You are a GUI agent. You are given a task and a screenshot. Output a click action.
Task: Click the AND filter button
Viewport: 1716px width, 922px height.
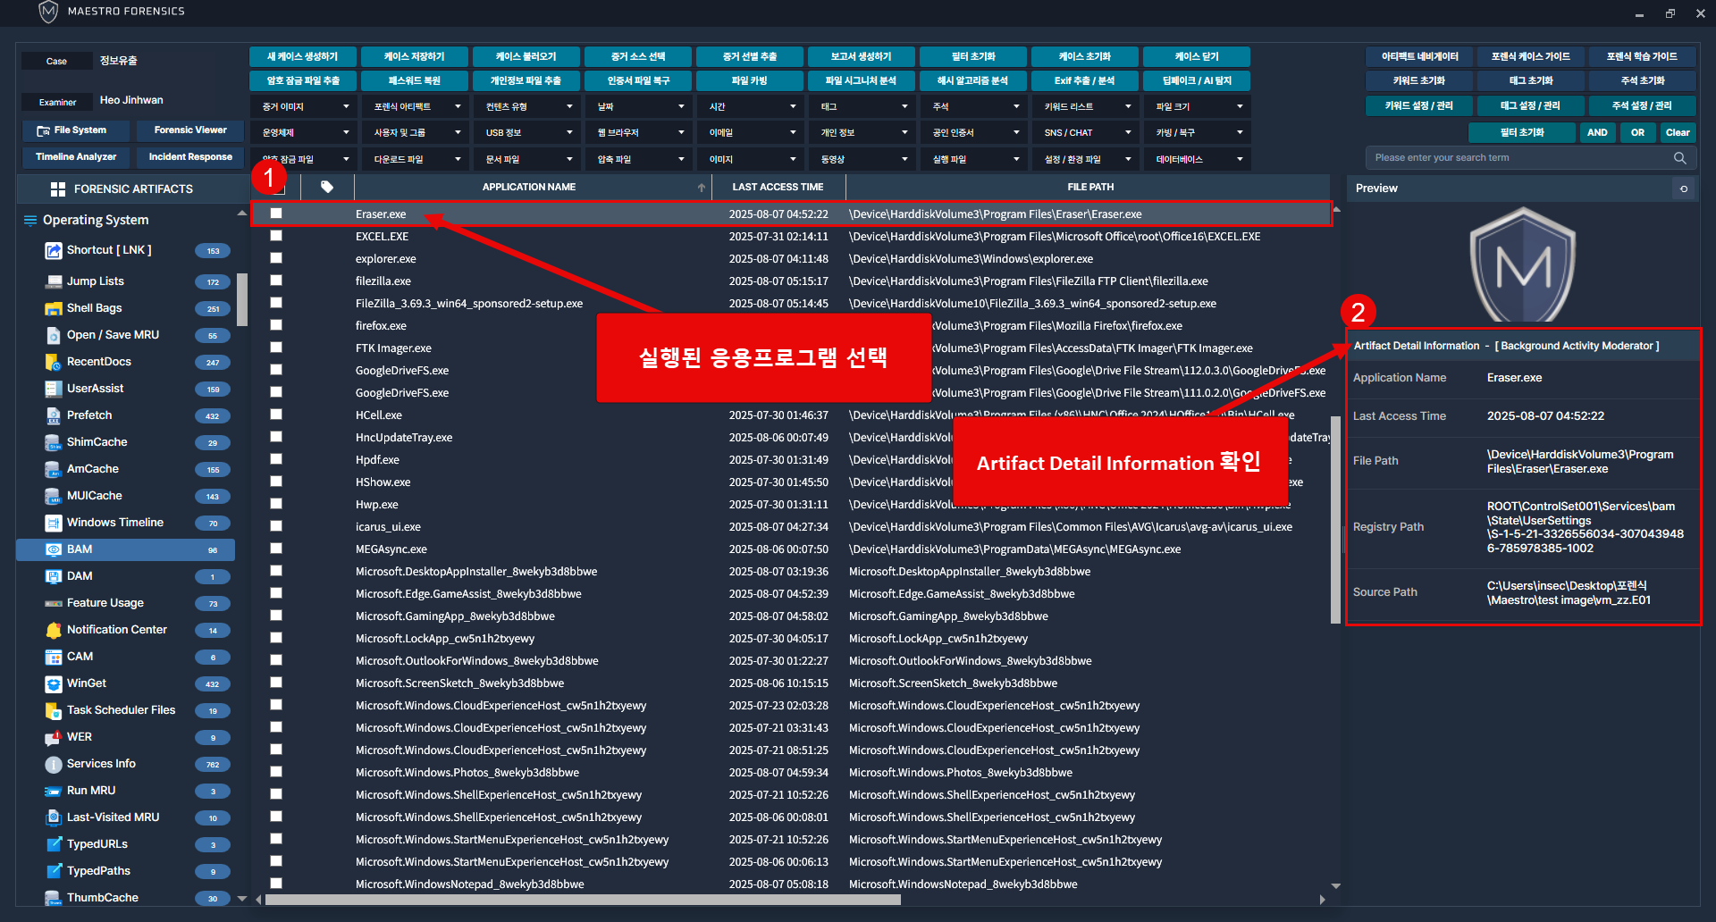[x=1597, y=133]
